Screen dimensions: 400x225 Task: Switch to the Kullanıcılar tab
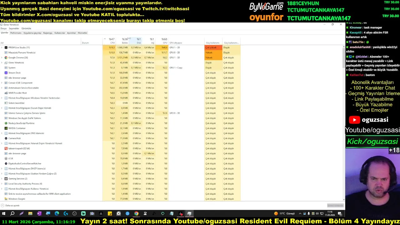pos(60,33)
